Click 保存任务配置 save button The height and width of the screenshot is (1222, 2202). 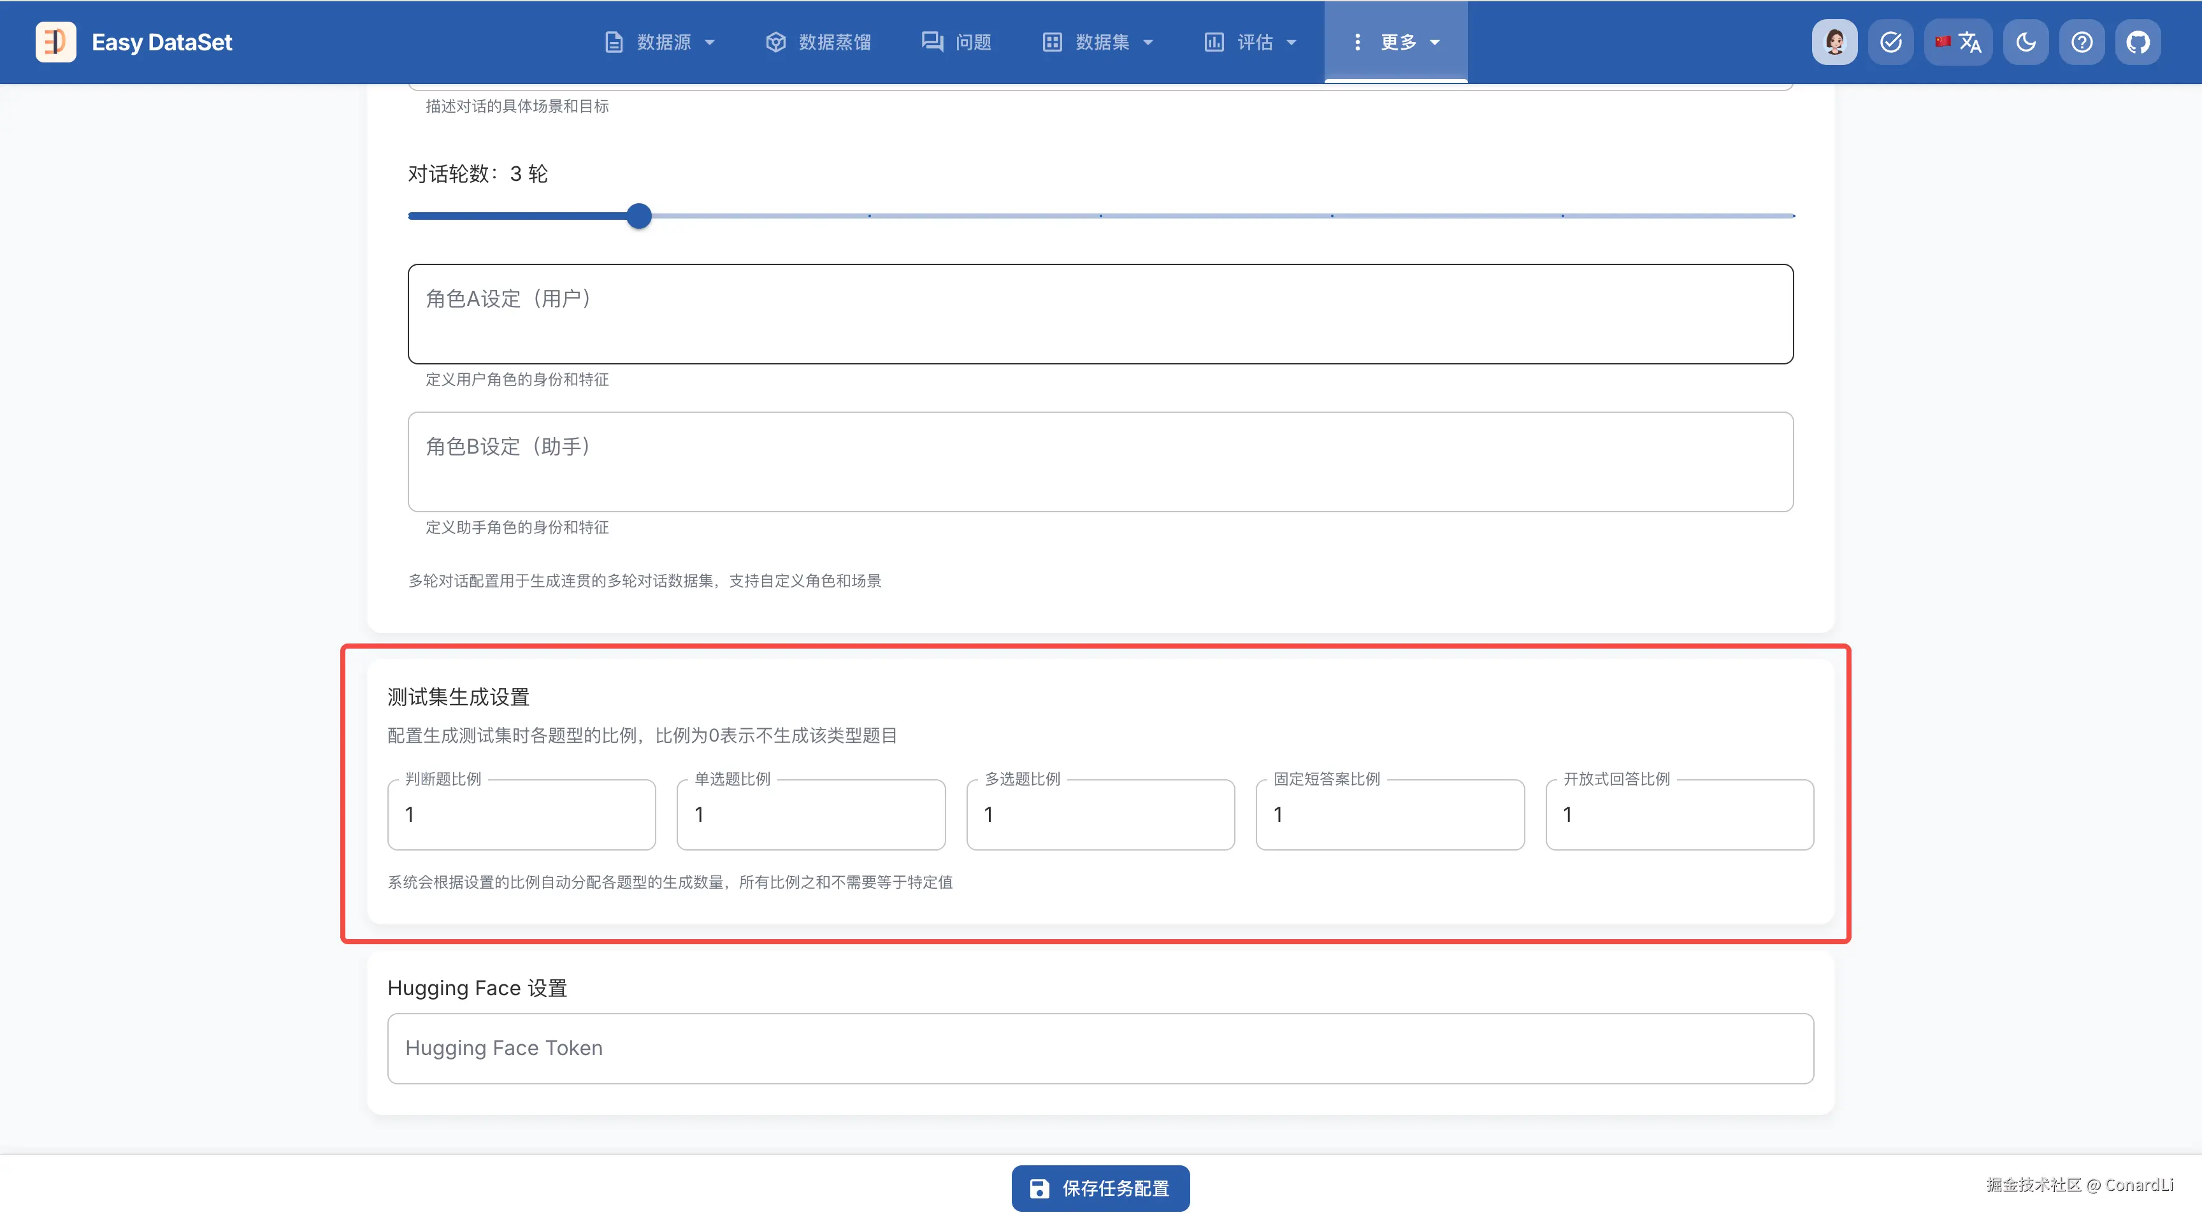[x=1100, y=1188]
